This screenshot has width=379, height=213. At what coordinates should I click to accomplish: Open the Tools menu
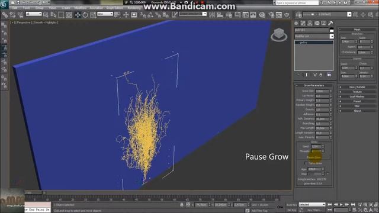pyautogui.click(x=27, y=8)
